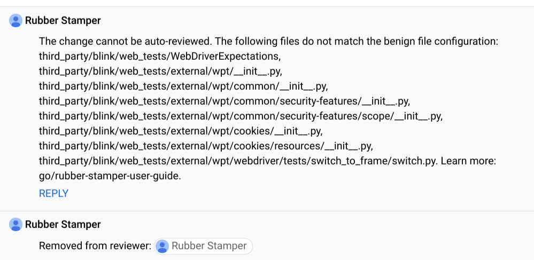The height and width of the screenshot is (260, 534).
Task: Click the external/wpt/__init__.py file path
Action: (160, 70)
